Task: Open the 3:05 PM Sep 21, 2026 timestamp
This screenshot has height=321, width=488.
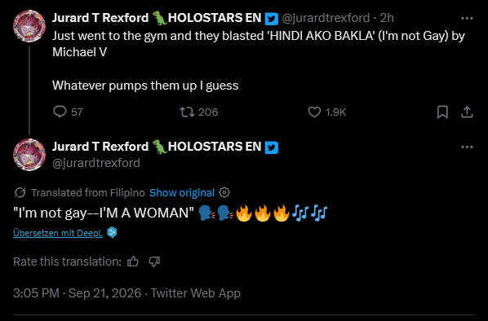Action: 78,293
